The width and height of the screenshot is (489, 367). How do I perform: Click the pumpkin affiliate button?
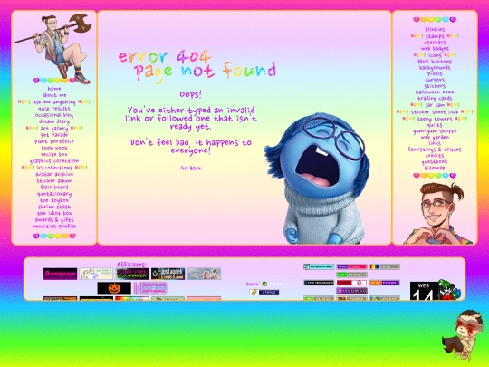tap(114, 288)
